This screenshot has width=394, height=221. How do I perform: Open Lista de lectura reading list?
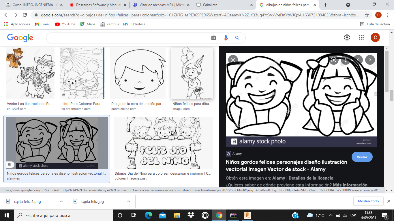375,24
